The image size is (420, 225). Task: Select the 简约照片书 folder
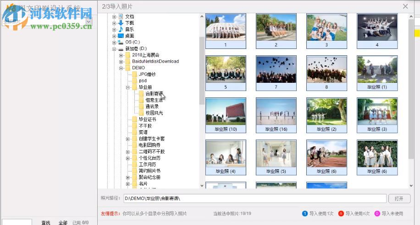[149, 171]
